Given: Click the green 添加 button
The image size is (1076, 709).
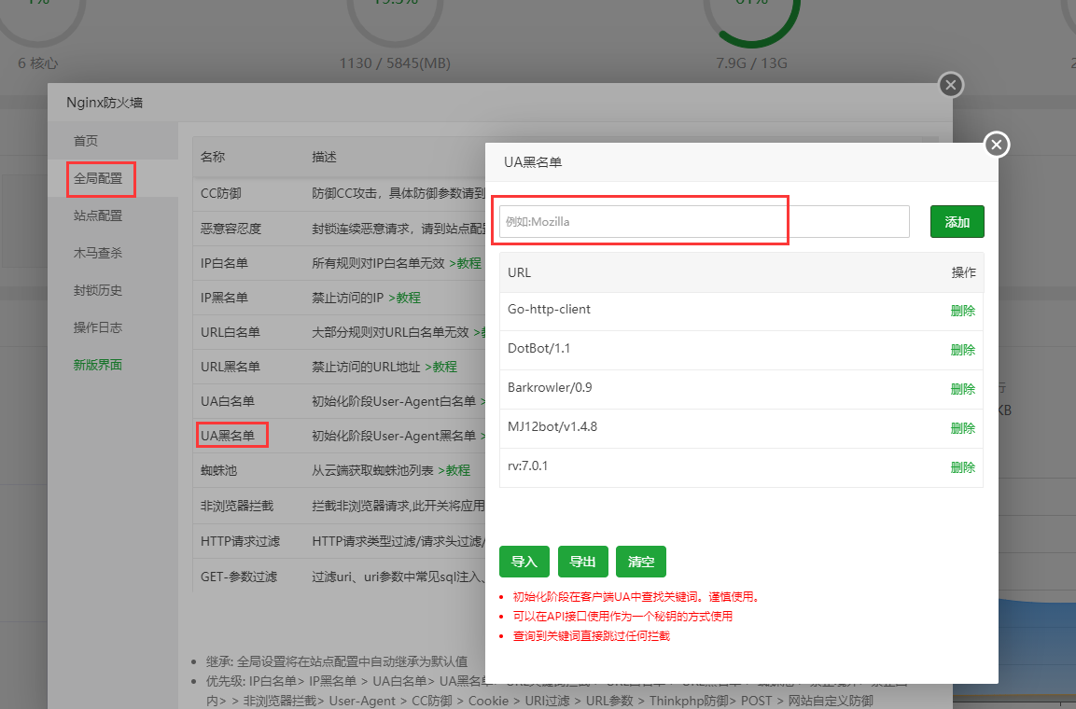Looking at the screenshot, I should coord(957,221).
